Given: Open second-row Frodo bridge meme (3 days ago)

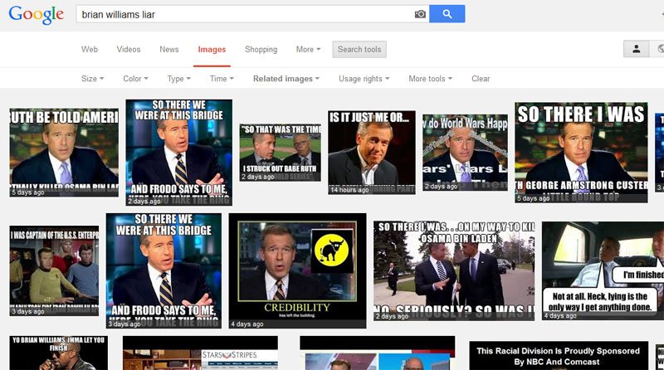Looking at the screenshot, I should point(164,270).
